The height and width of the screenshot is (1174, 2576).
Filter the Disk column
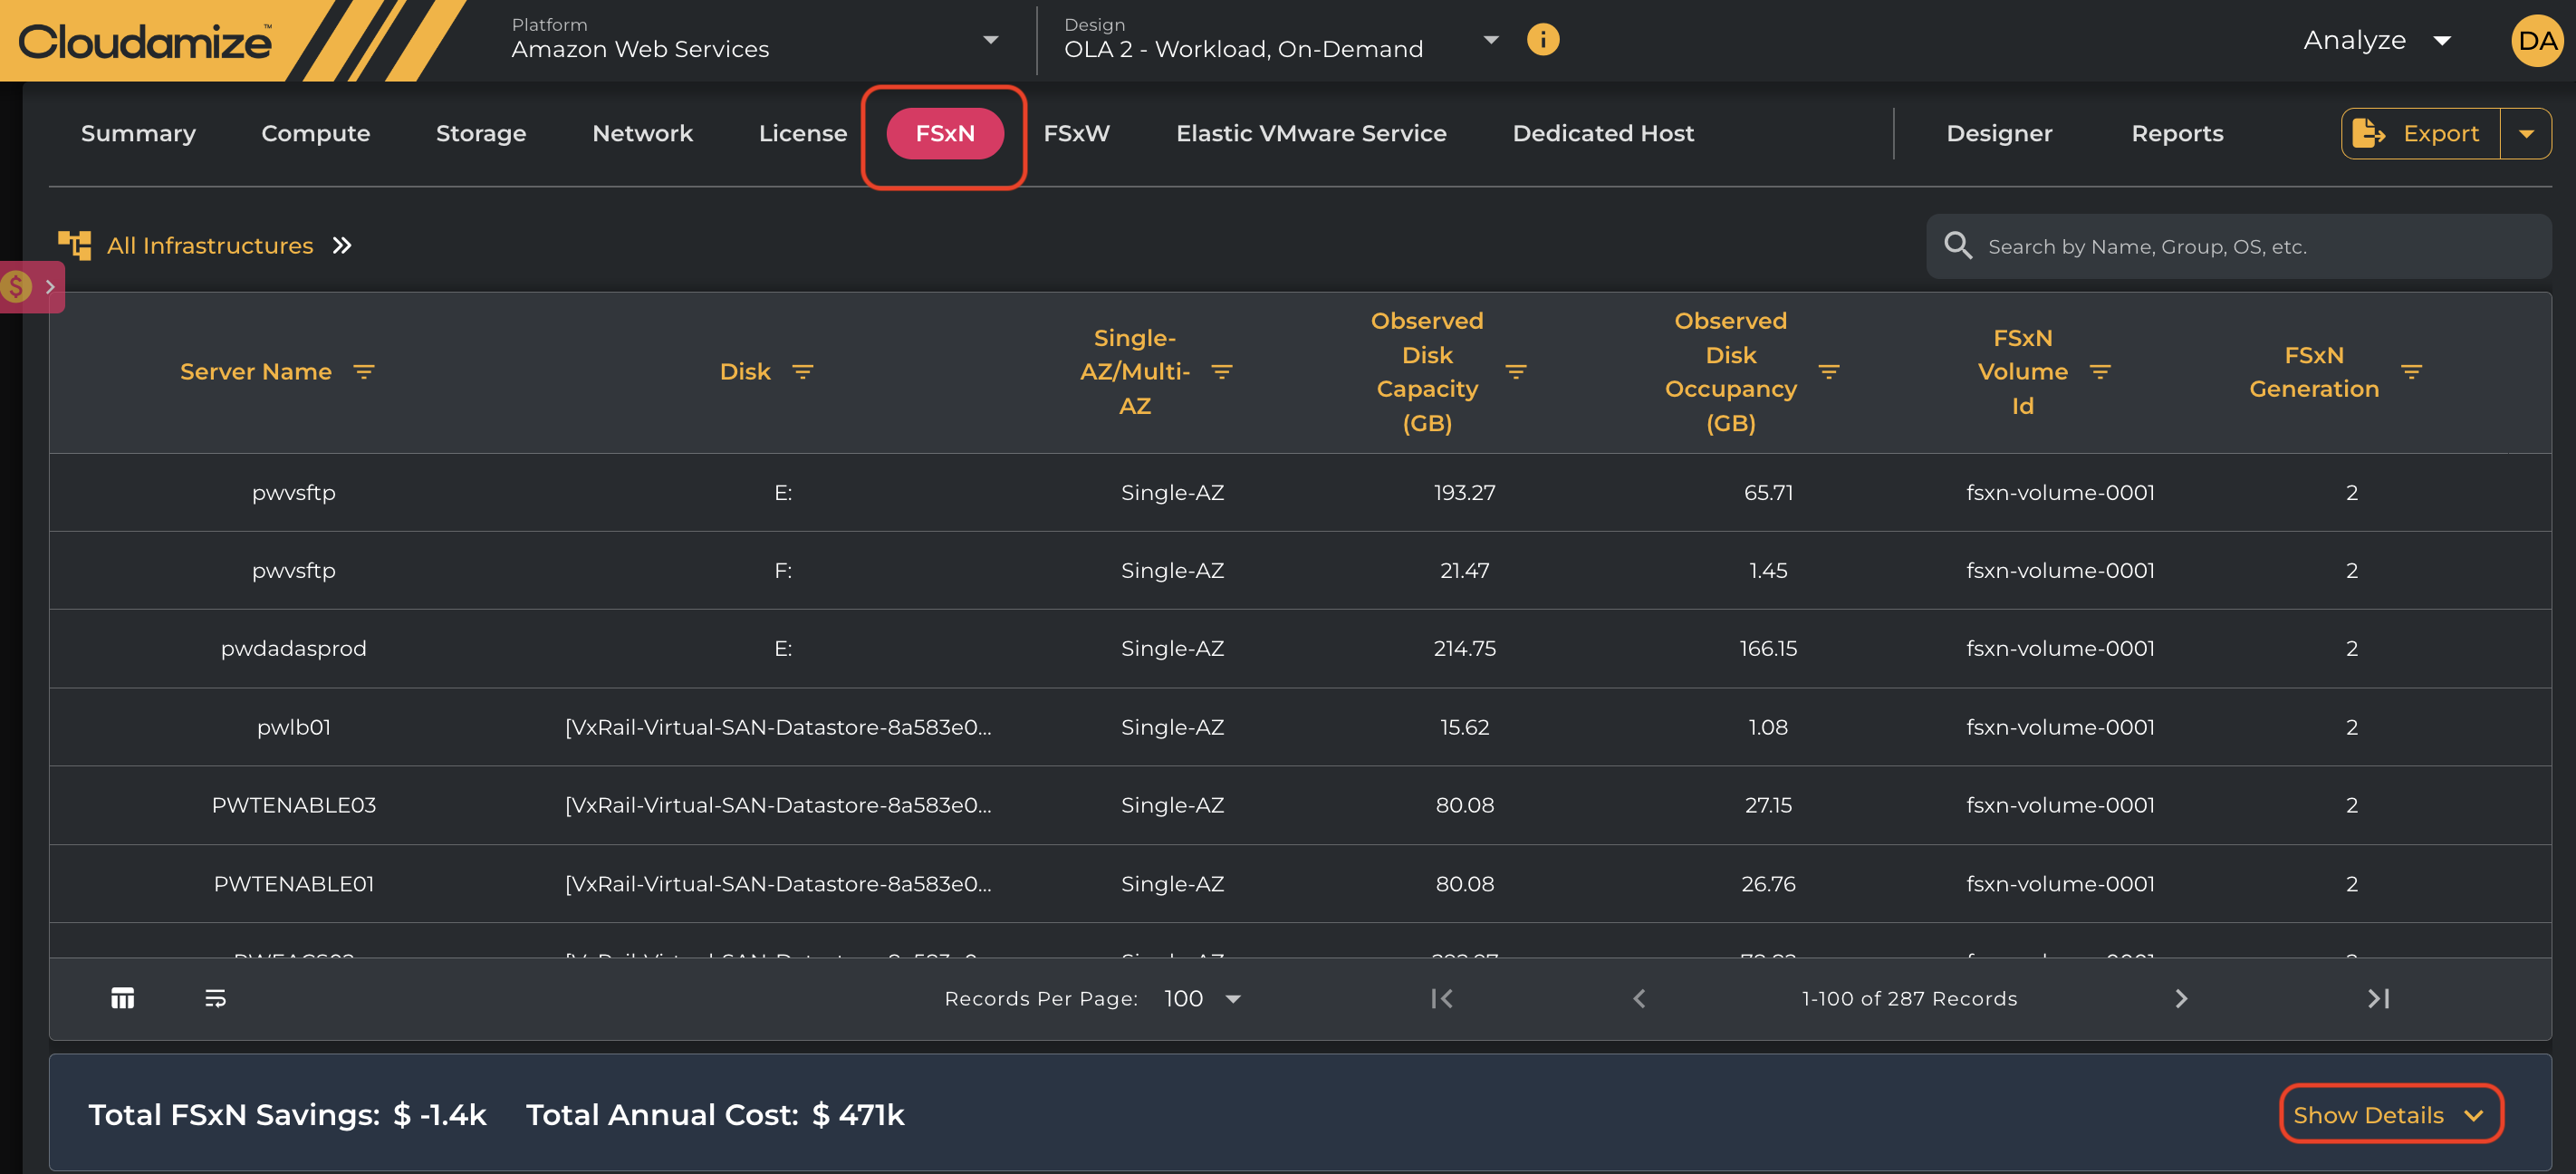point(802,372)
